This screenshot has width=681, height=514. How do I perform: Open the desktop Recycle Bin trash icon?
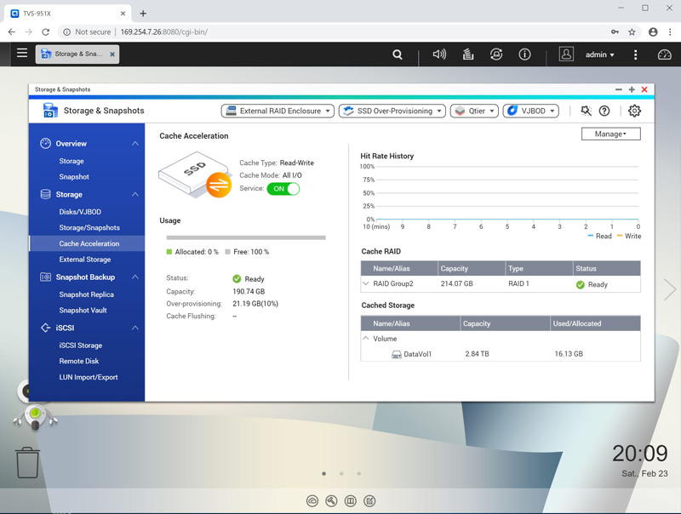27,463
